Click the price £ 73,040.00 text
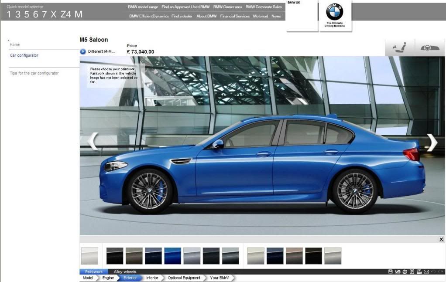446x282 pixels. (141, 52)
